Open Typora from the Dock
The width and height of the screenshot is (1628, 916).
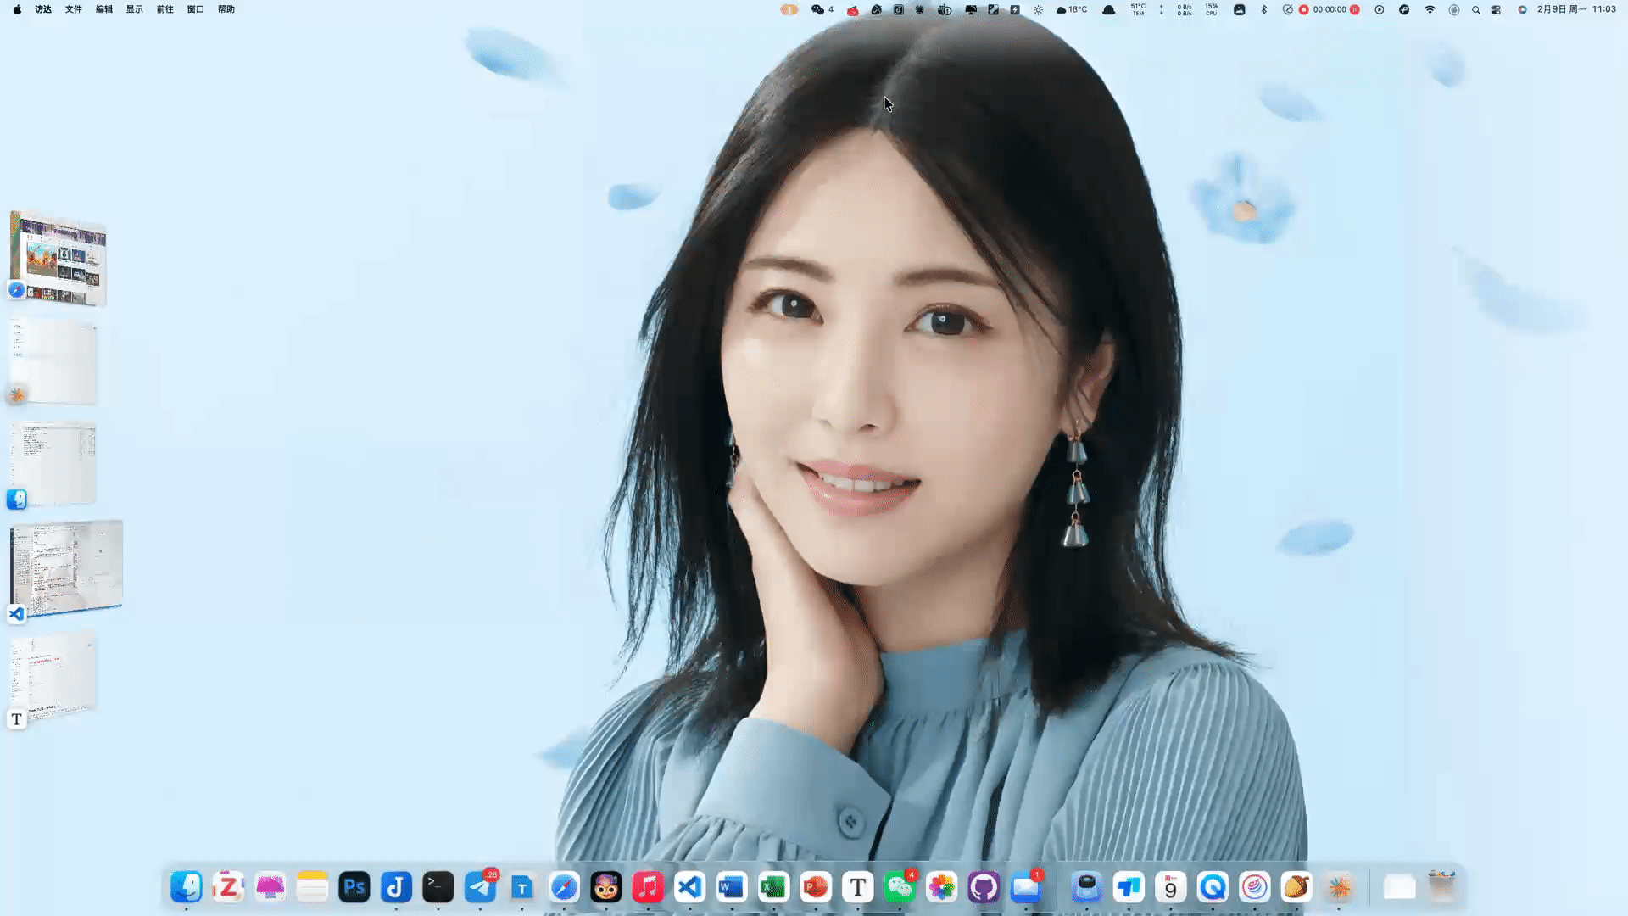[x=858, y=887]
